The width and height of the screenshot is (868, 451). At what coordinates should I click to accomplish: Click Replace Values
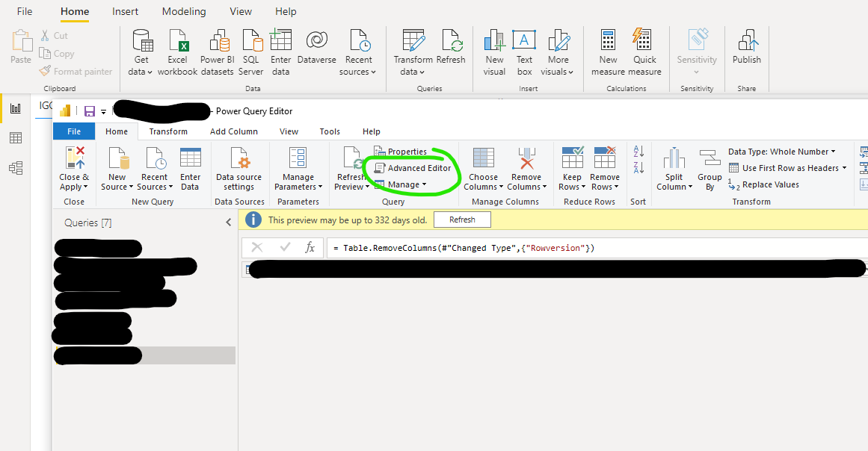(764, 184)
